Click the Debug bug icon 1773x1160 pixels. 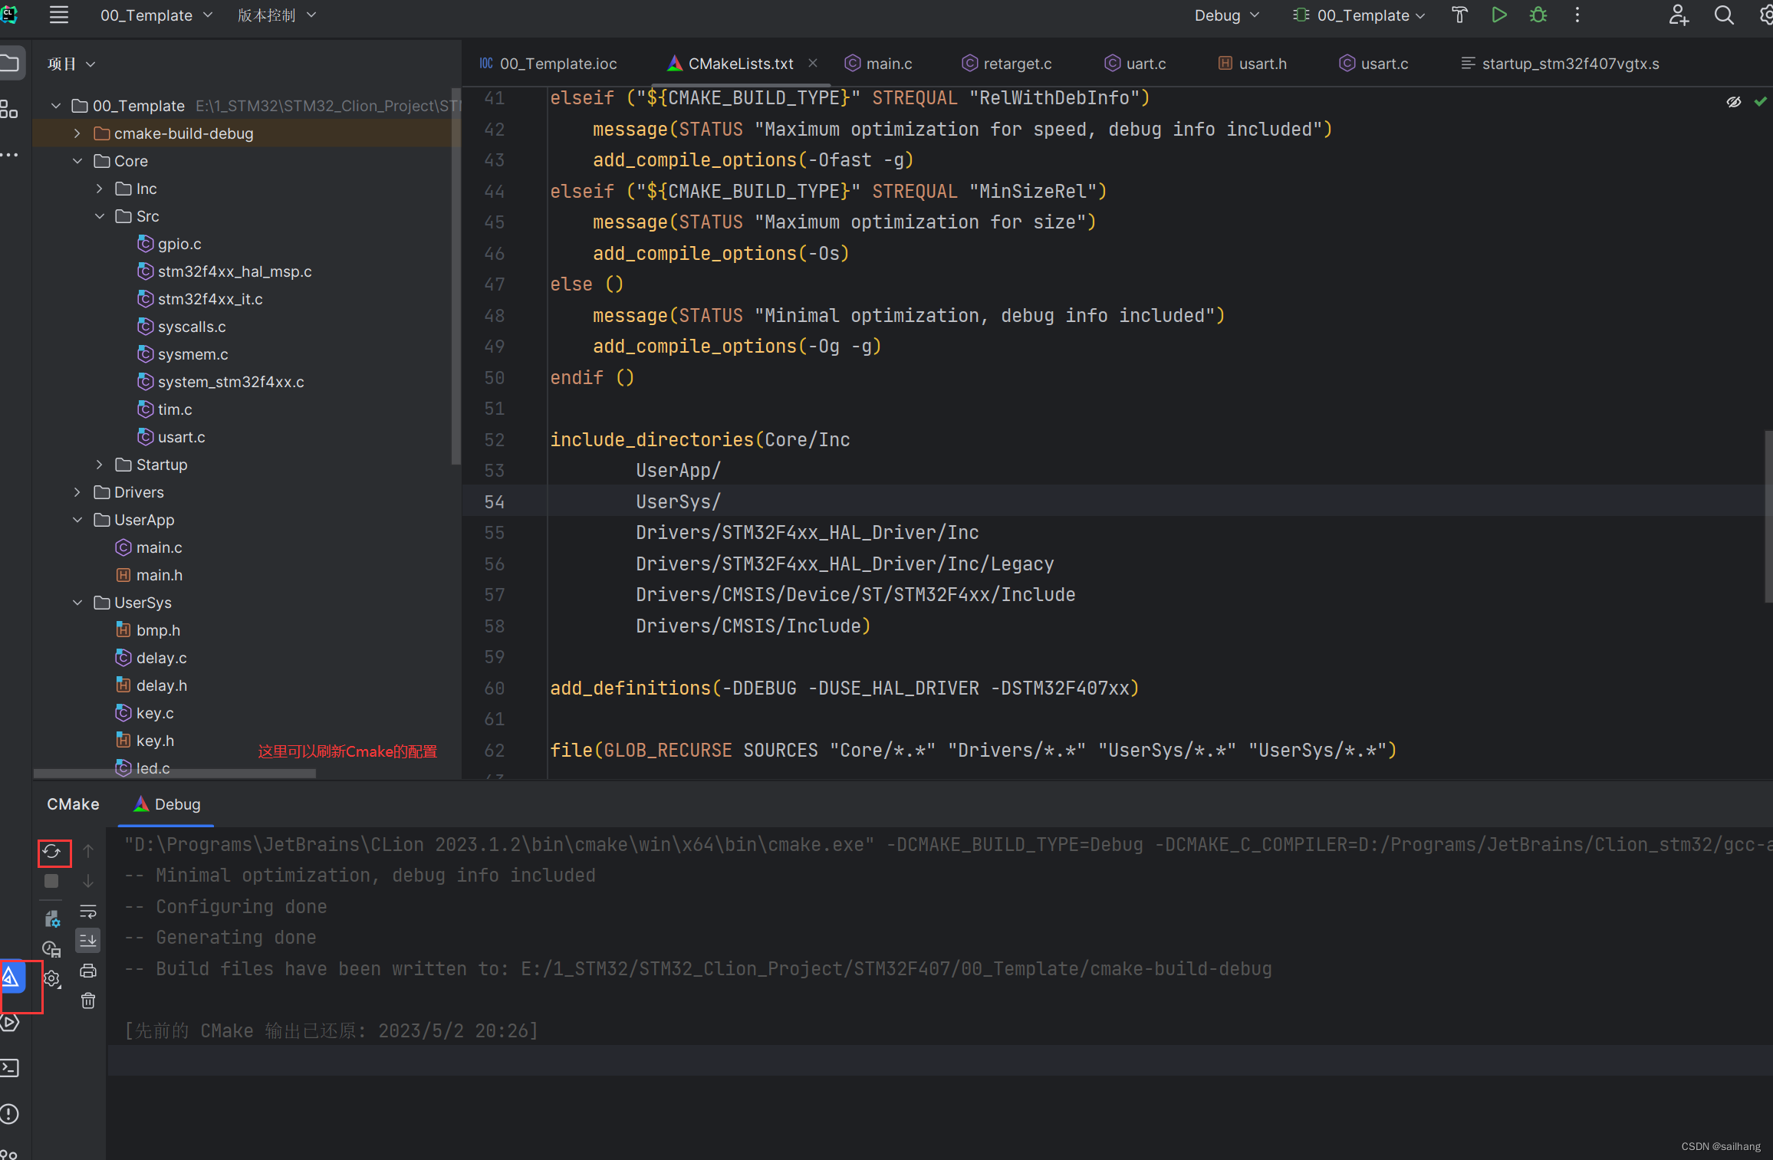click(x=1538, y=15)
